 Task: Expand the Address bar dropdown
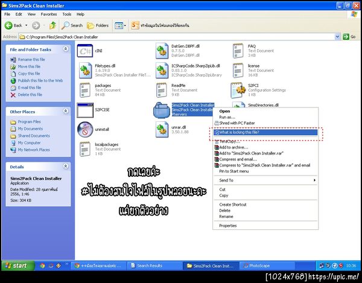(x=337, y=37)
